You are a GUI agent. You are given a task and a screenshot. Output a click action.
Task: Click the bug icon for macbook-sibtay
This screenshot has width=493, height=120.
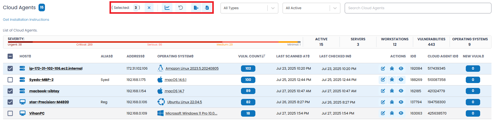coord(392,91)
